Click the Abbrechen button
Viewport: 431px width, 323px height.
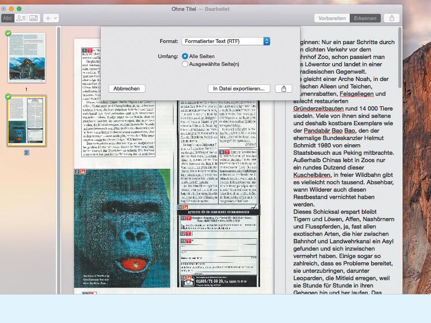(127, 89)
